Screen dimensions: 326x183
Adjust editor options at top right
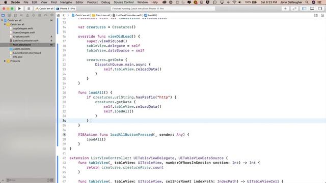[316, 15]
